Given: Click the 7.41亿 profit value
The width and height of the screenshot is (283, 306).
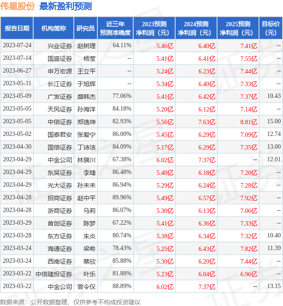Looking at the screenshot, I should [x=248, y=46].
